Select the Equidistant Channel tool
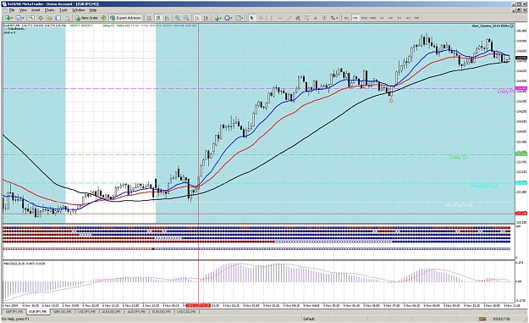 [x=298, y=18]
